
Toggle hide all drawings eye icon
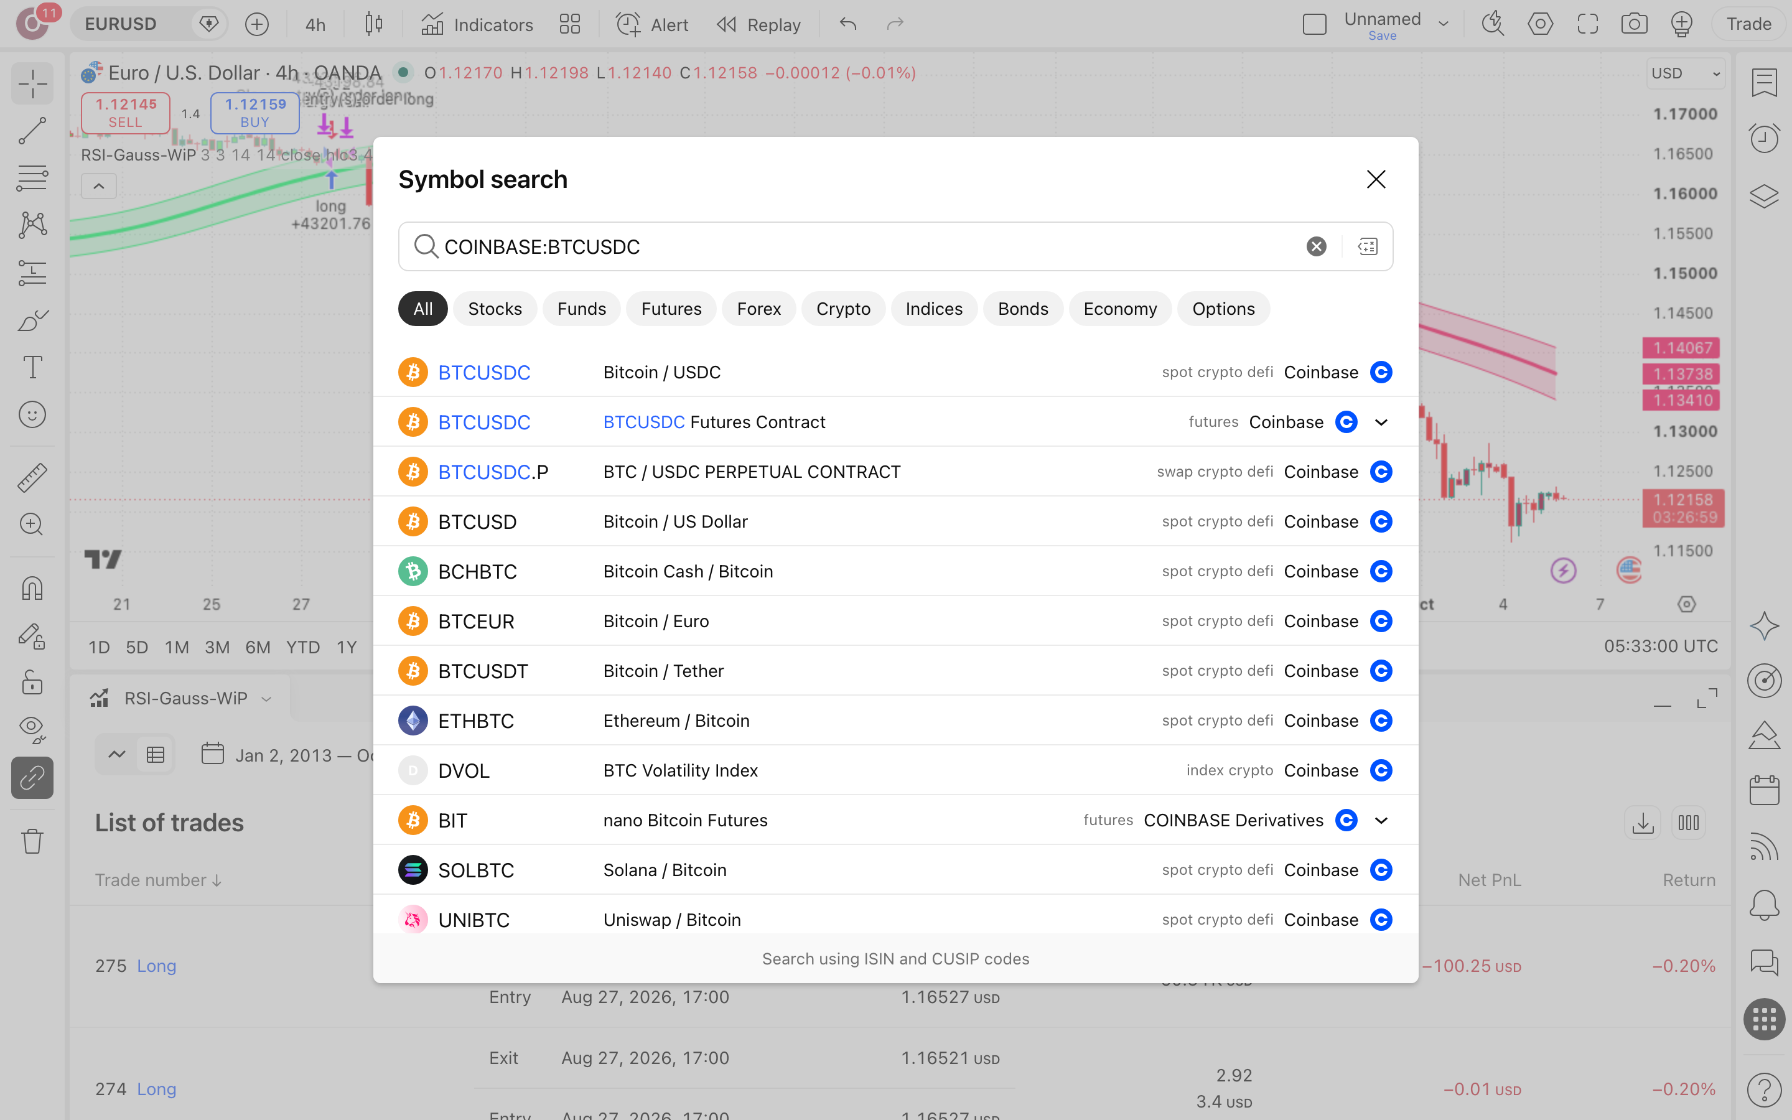(x=32, y=730)
